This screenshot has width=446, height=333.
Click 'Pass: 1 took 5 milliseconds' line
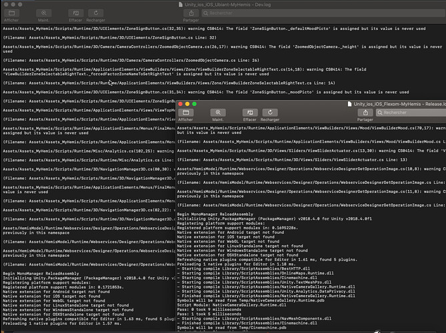click(209, 314)
